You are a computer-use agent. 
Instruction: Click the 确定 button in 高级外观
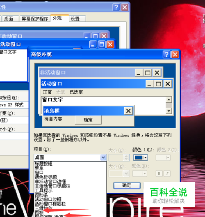(x=127, y=185)
